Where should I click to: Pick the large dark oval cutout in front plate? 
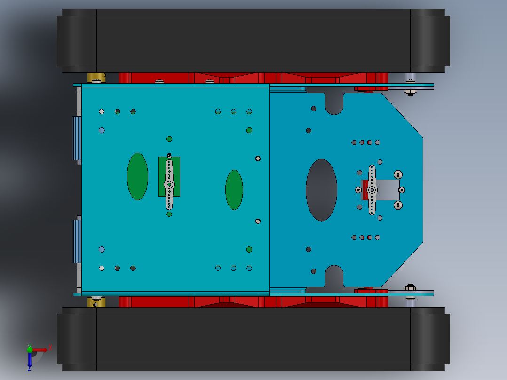[x=321, y=190]
